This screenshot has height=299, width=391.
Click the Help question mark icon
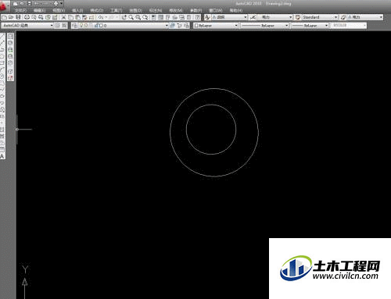[x=198, y=17]
